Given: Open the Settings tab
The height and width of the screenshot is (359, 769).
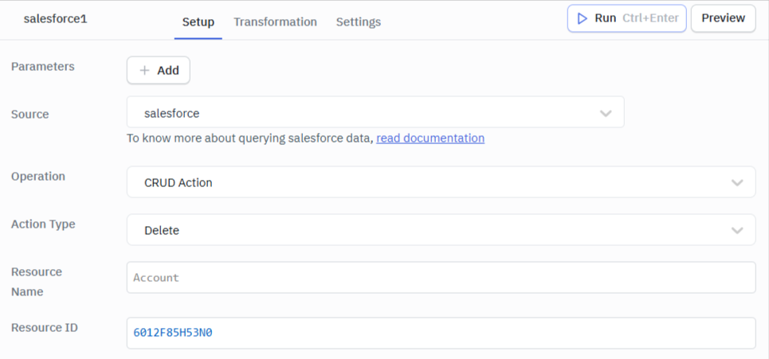Looking at the screenshot, I should [358, 22].
